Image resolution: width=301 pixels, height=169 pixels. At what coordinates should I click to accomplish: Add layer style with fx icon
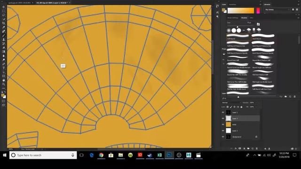pos(236,148)
